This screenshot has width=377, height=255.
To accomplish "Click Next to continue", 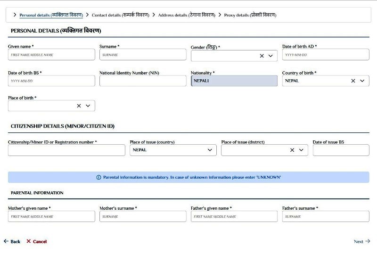I will click(362, 241).
